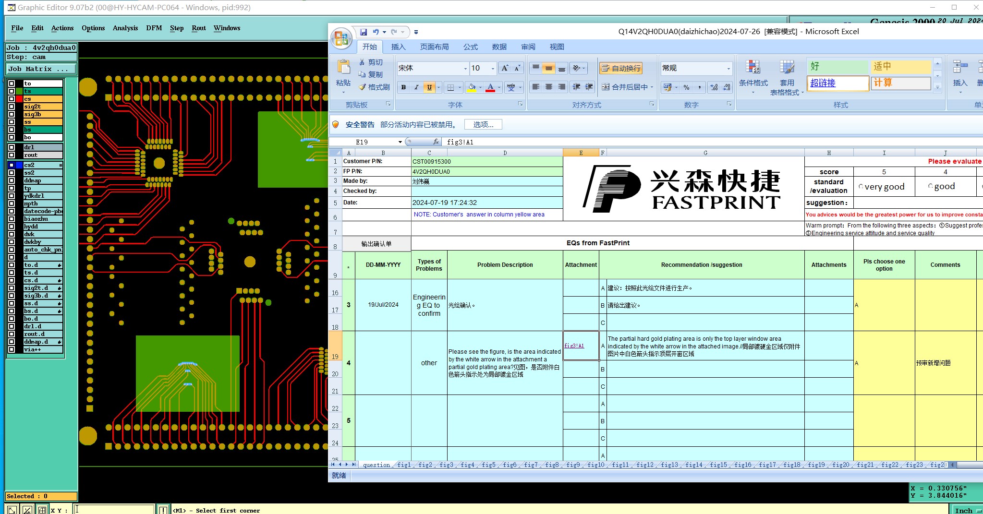Open the fig3 worksheet tab
The width and height of the screenshot is (983, 514).
coord(446,465)
